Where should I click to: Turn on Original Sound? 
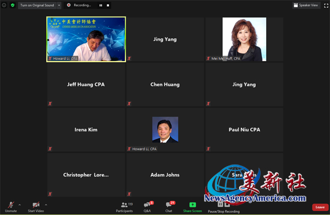pyautogui.click(x=37, y=5)
